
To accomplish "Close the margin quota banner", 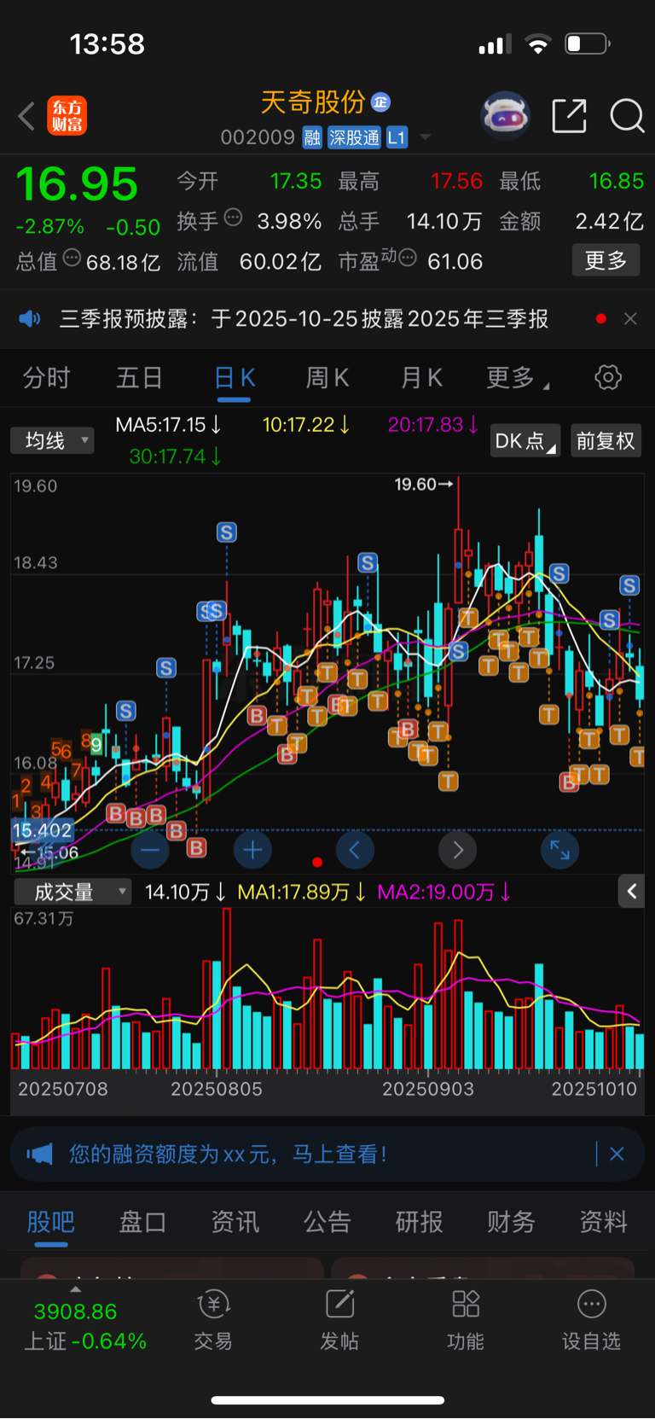I will point(617,1154).
